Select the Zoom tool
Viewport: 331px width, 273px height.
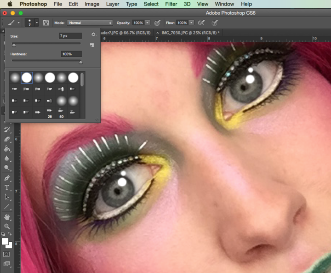pyautogui.click(x=7, y=226)
